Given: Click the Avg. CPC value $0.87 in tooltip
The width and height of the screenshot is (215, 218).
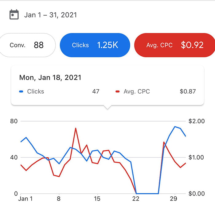Looking at the screenshot, I should click(x=188, y=91).
